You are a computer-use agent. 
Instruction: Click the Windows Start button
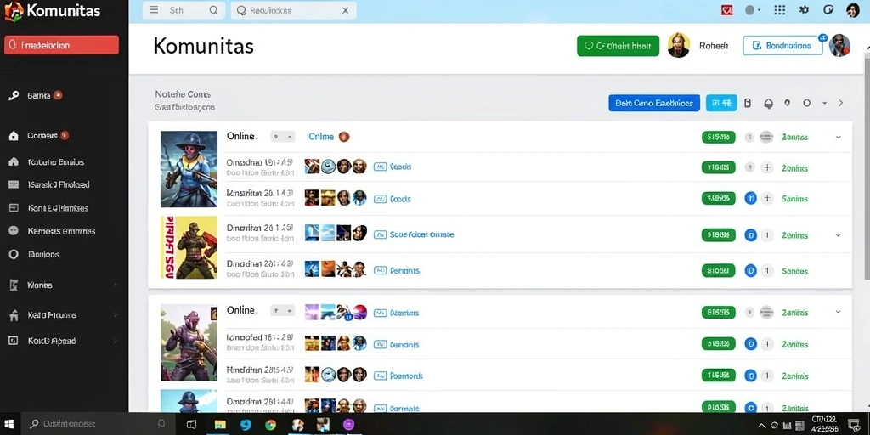(9, 425)
